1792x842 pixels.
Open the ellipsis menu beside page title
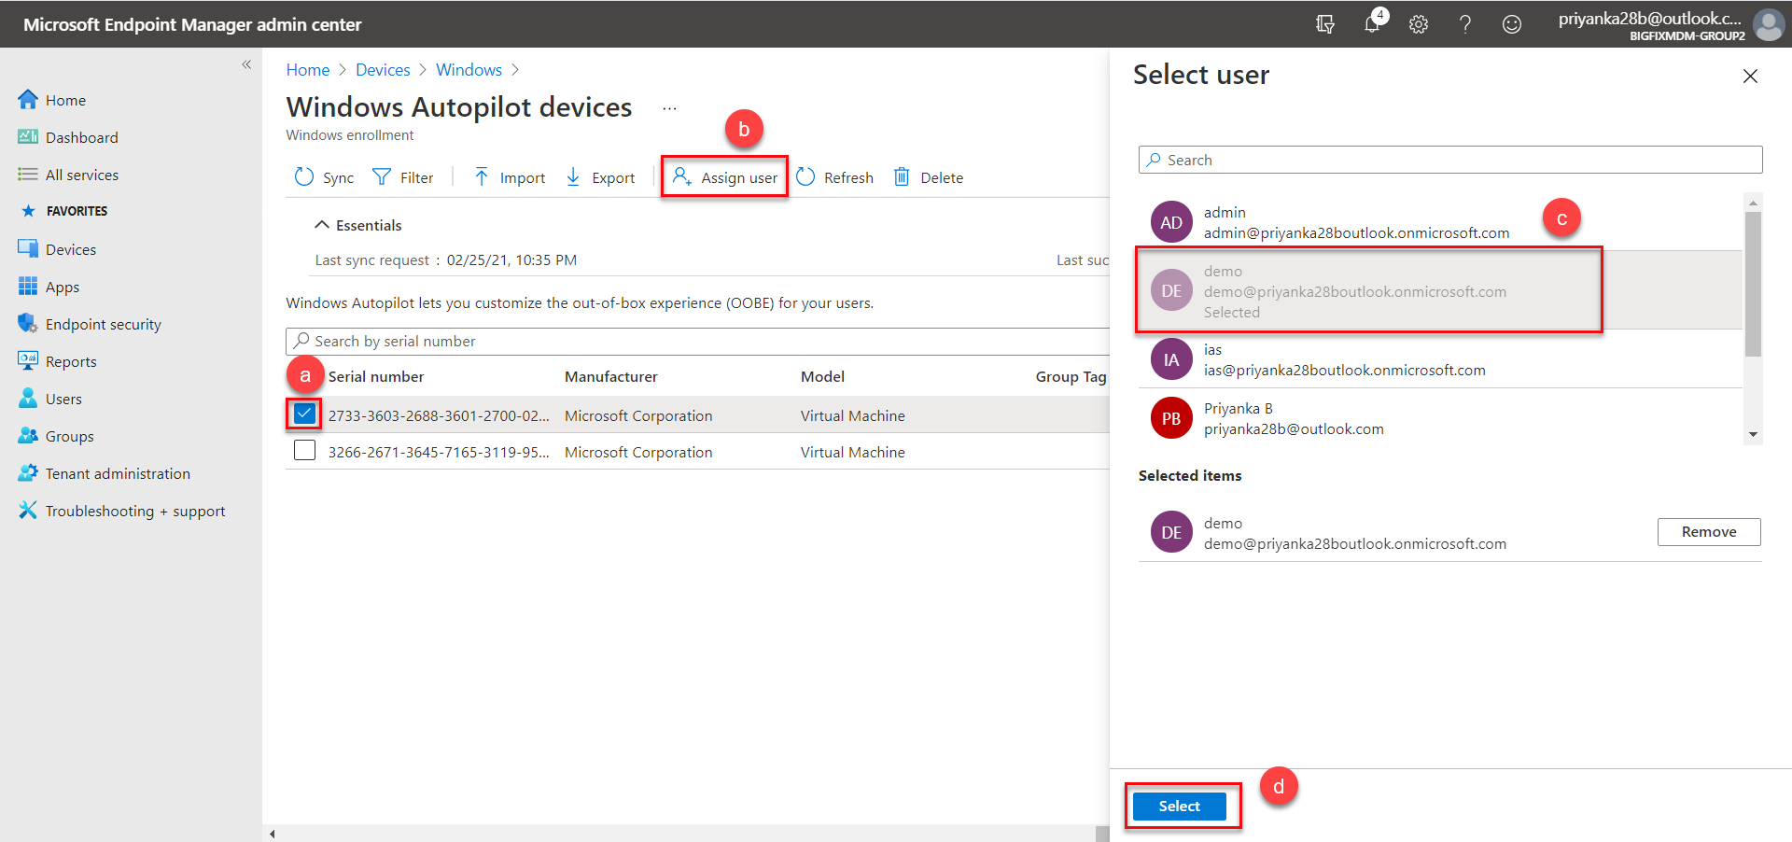tap(669, 108)
